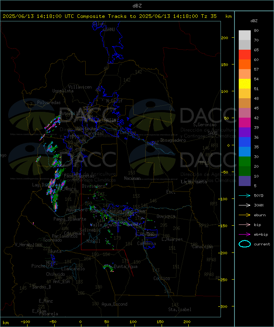Click the S.Geronimo map label
This screenshot has height=327, width=274.
[x=205, y=125]
